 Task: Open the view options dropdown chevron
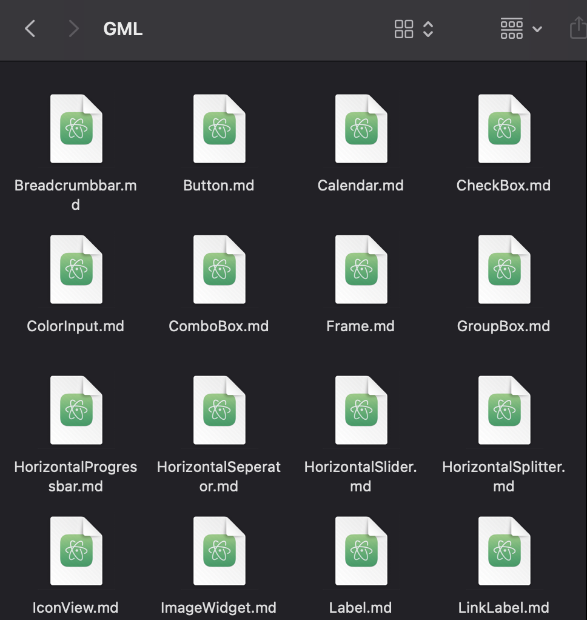pos(537,29)
